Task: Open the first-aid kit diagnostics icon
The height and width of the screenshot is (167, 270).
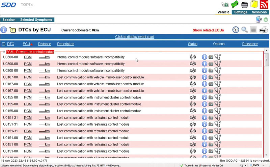Action: coord(225,4)
